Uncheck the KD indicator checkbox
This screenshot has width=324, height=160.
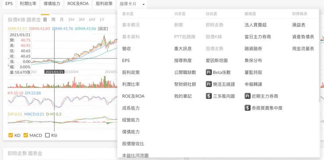[11, 135]
